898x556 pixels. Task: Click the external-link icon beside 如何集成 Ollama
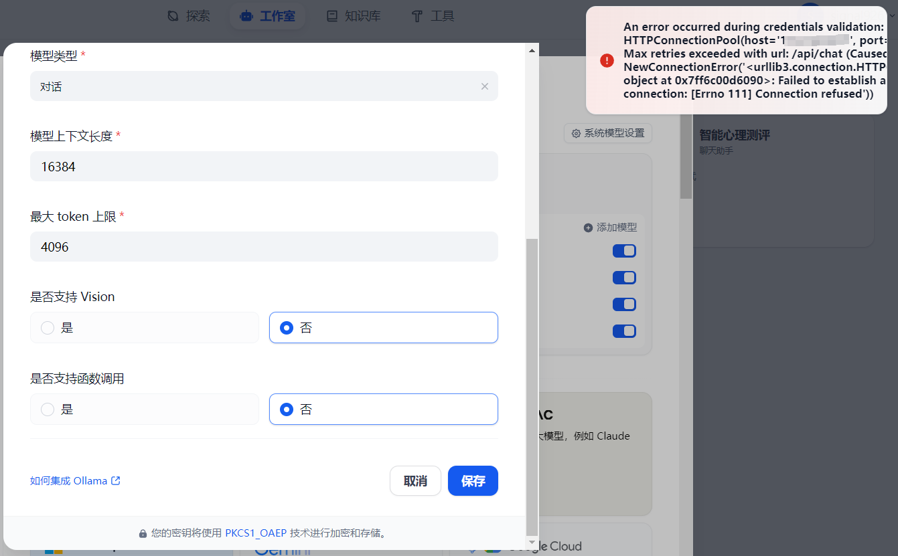(x=116, y=481)
